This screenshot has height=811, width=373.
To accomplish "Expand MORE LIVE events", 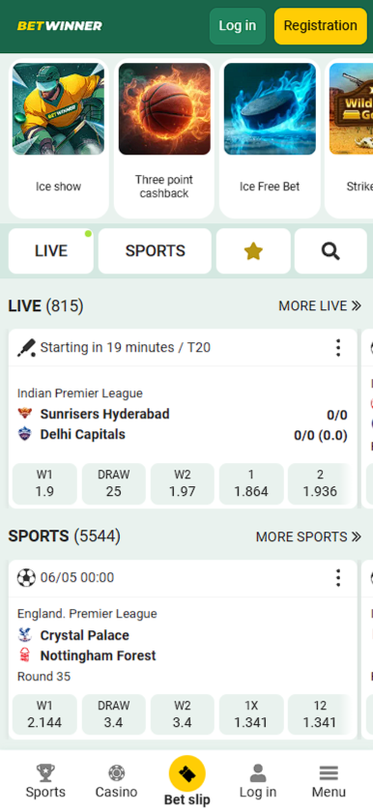I will point(320,305).
